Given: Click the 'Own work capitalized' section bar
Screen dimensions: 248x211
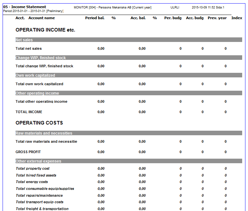Looking at the screenshot, I should point(129,75).
